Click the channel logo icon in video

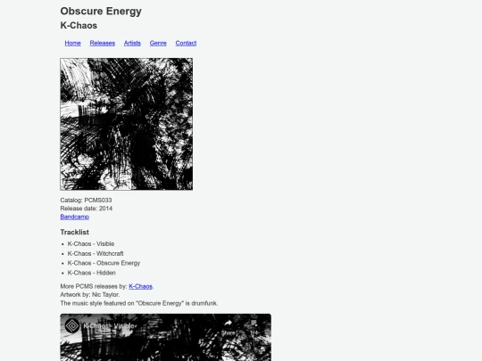[x=72, y=325]
